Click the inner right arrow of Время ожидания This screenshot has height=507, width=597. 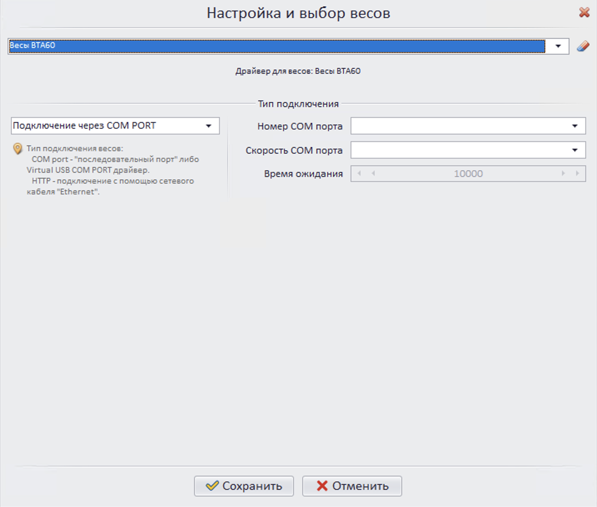pos(563,174)
